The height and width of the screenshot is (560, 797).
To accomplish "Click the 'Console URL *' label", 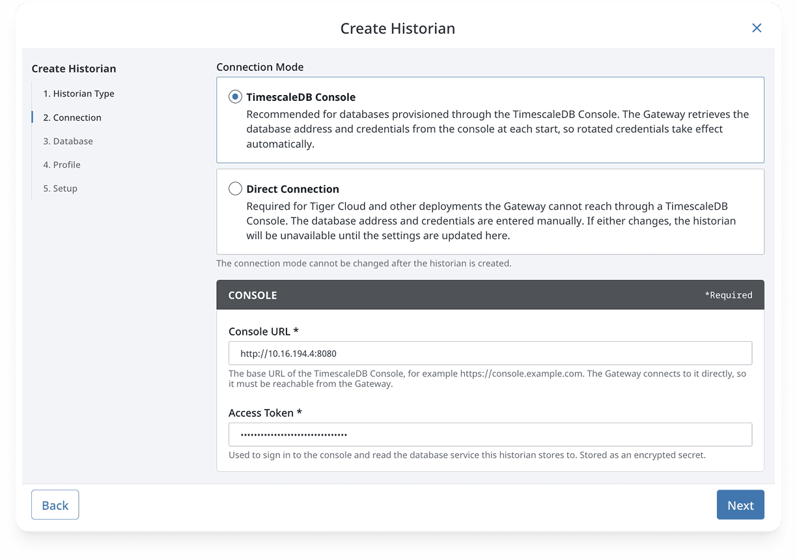I will pyautogui.click(x=264, y=331).
